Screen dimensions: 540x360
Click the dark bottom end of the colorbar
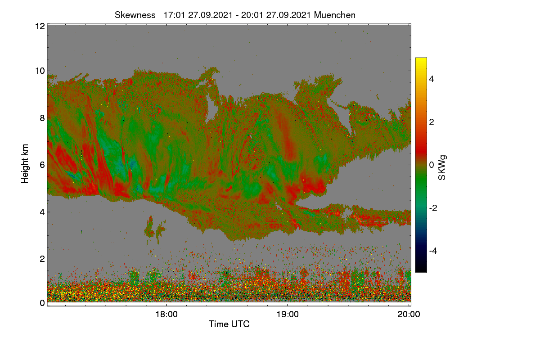click(421, 266)
